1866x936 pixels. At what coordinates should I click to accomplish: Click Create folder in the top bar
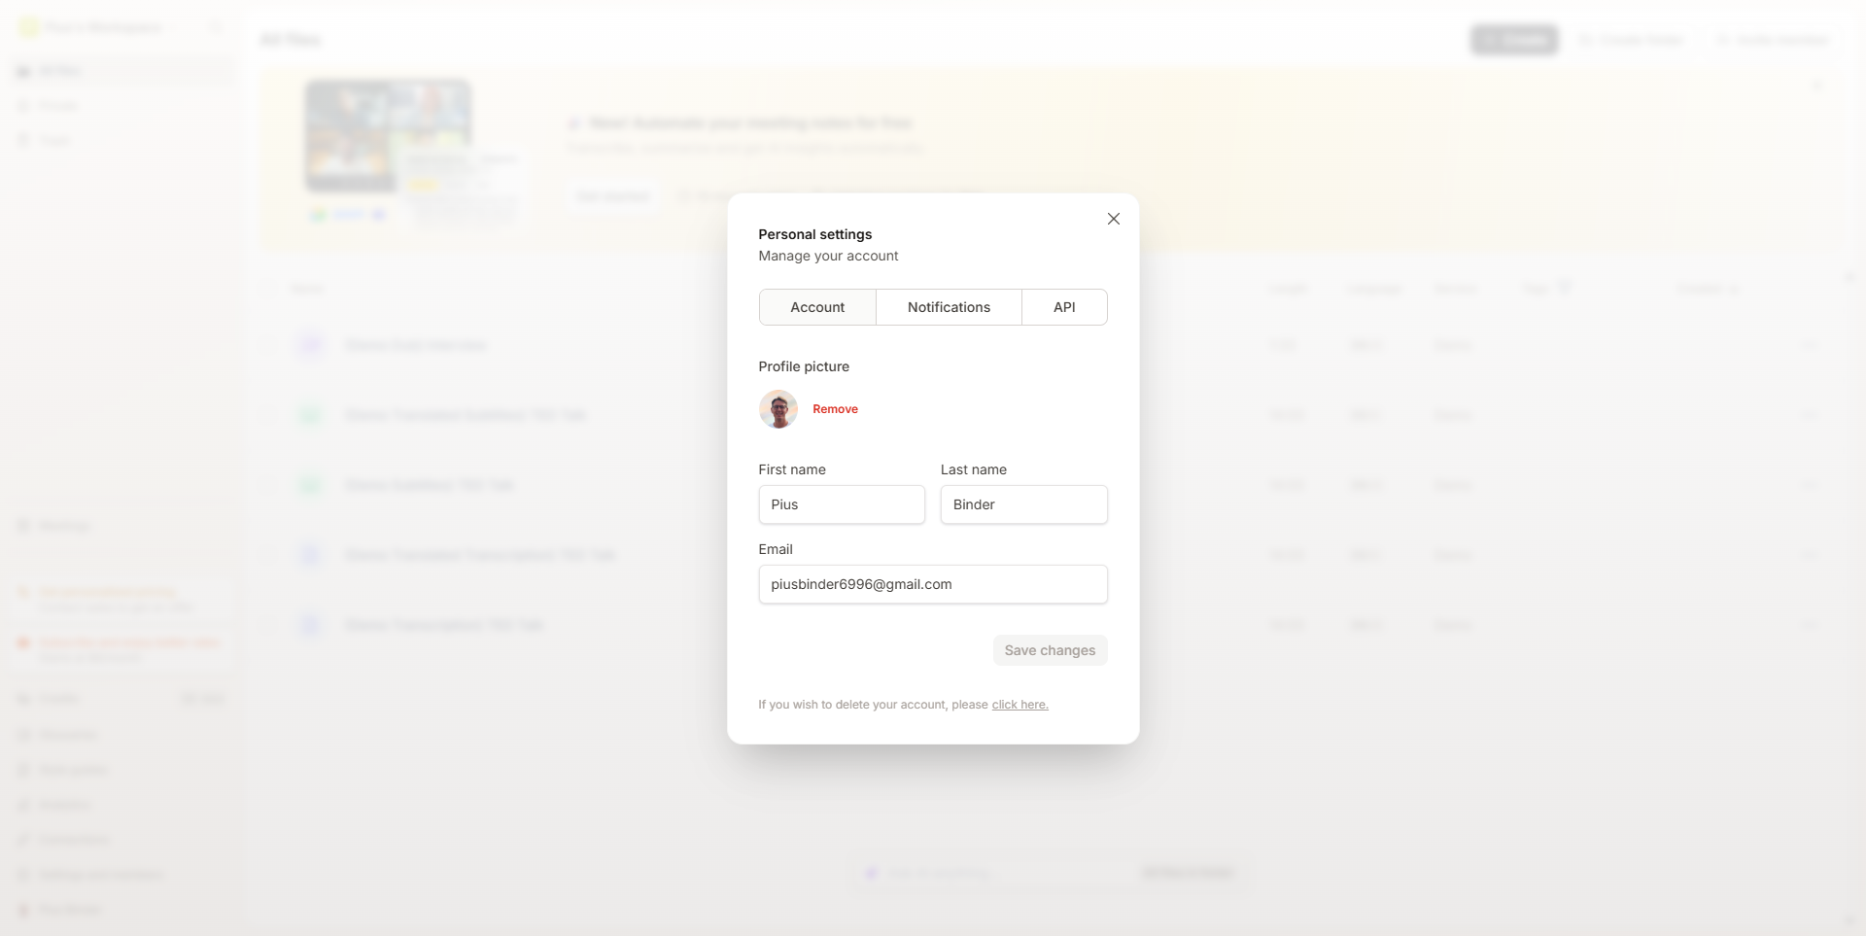pyautogui.click(x=1632, y=40)
